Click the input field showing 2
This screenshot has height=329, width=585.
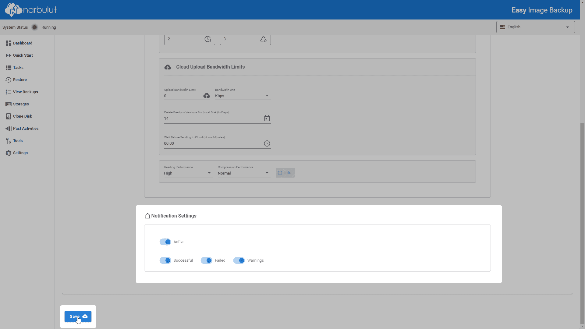coord(190,39)
